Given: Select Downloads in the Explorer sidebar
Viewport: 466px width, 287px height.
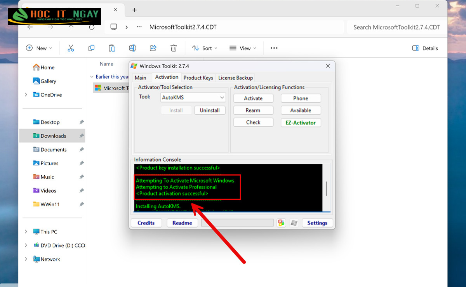Looking at the screenshot, I should pos(52,136).
